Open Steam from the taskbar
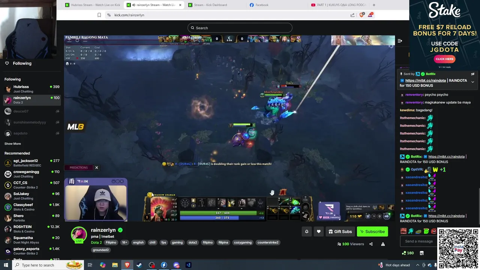The width and height of the screenshot is (480, 270). 139,265
